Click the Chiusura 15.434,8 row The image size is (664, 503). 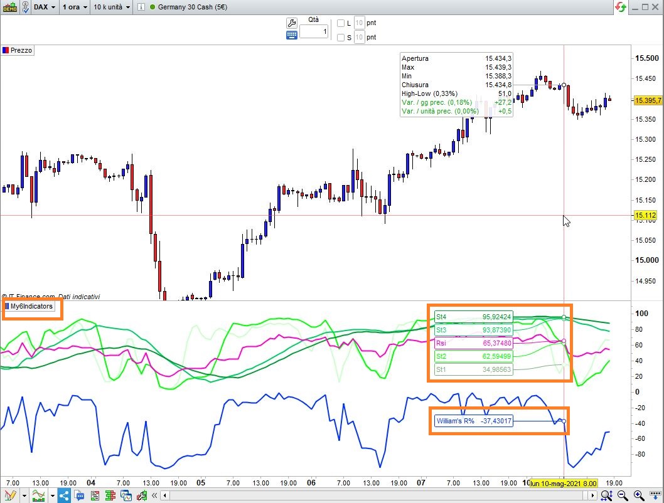(x=456, y=85)
